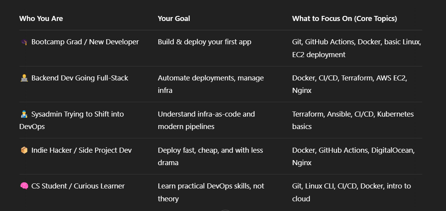Click the brain emoji beside CS Student

point(24,186)
